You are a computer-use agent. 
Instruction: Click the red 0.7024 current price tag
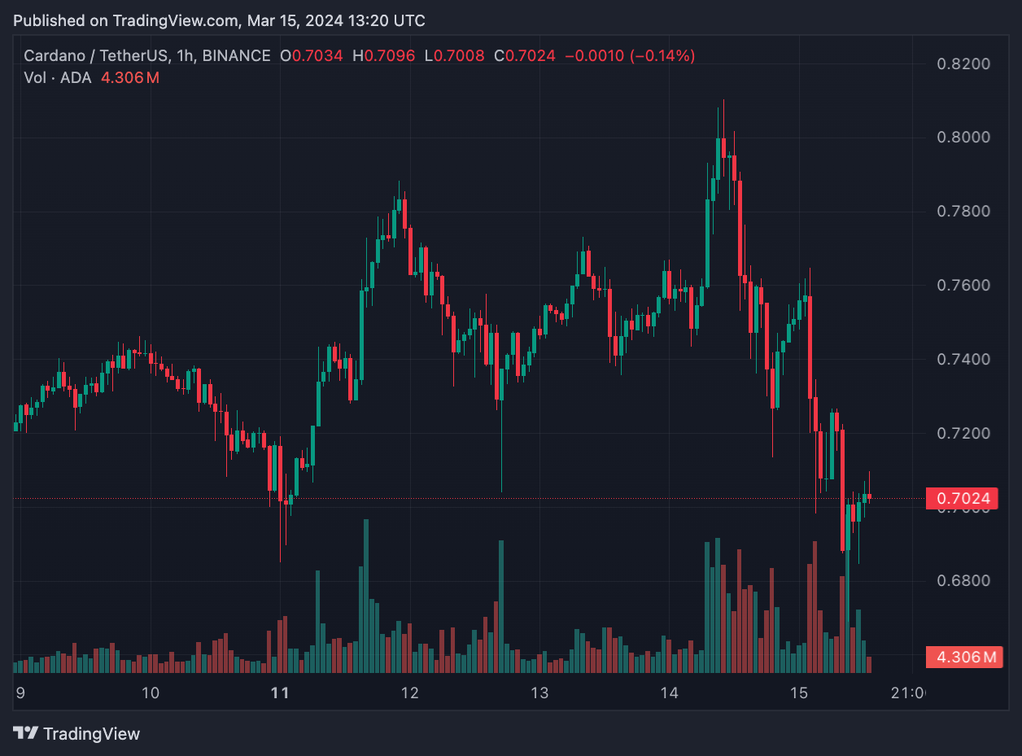[963, 498]
